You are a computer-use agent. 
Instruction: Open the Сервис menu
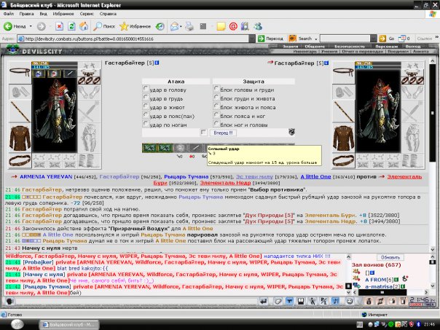point(87,14)
